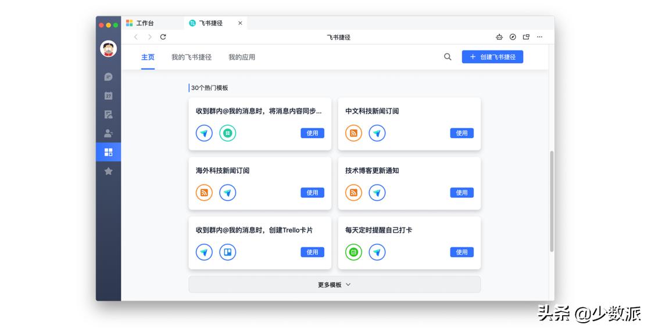Viewport: 651px width, 332px height.
Task: Click RSS icon in 中文科技新闻订阅 card
Action: [x=354, y=133]
